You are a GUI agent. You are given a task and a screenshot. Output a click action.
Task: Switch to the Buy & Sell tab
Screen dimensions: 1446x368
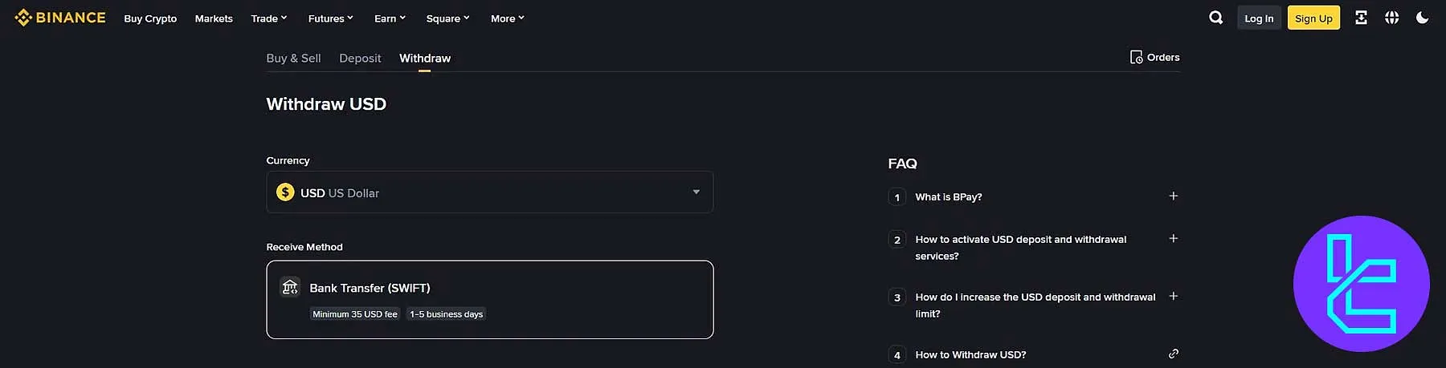pyautogui.click(x=293, y=59)
